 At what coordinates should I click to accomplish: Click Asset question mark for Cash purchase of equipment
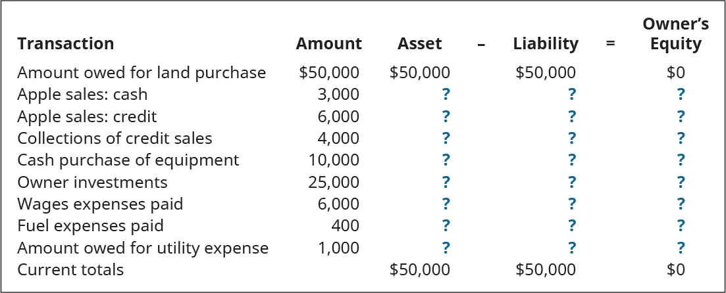pos(446,160)
